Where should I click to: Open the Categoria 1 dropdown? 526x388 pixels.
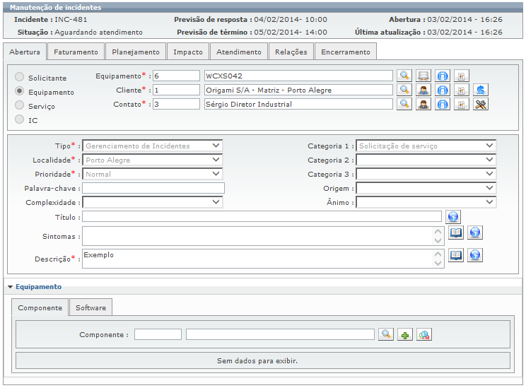click(x=426, y=146)
